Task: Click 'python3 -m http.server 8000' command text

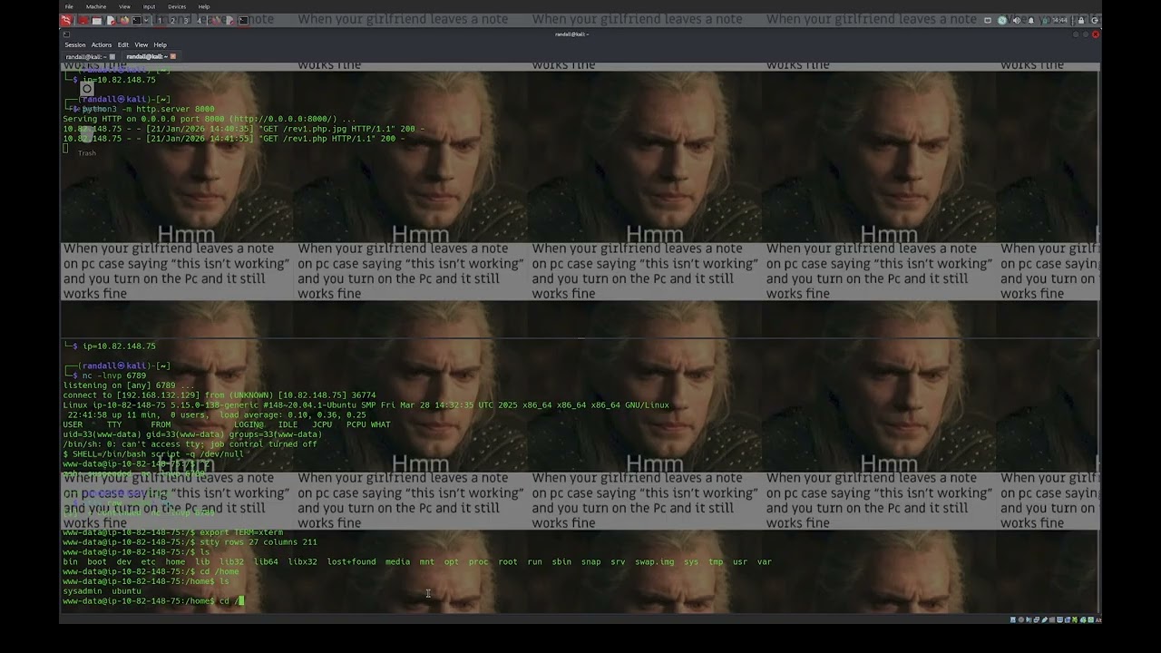Action: tap(148, 109)
